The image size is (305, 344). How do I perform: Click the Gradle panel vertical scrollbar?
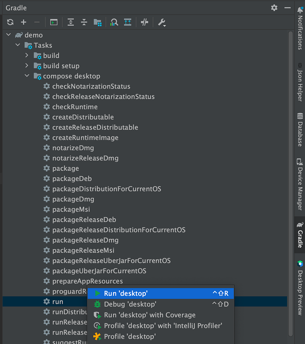(290, 184)
